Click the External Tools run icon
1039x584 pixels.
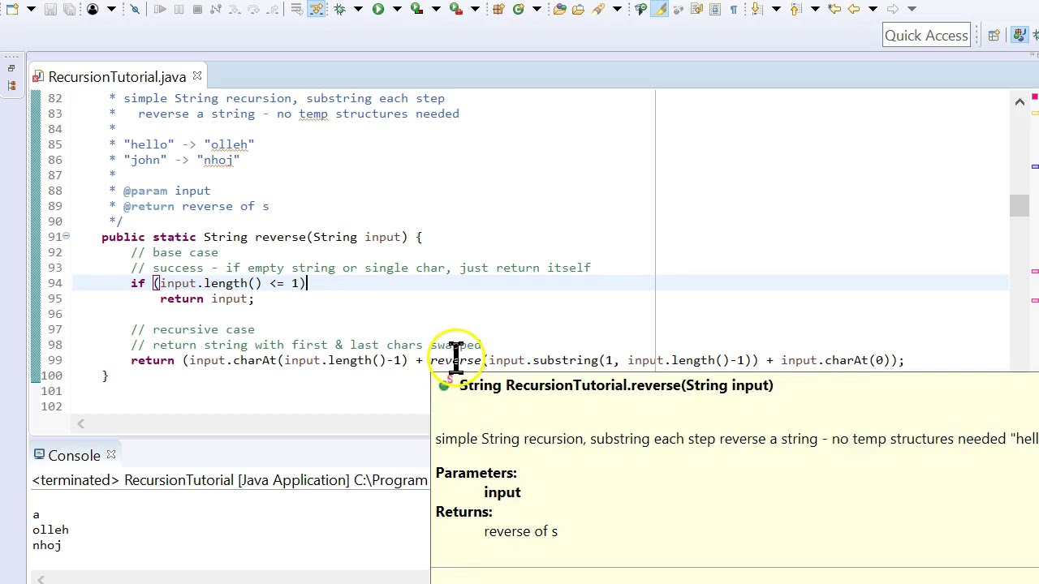[455, 9]
